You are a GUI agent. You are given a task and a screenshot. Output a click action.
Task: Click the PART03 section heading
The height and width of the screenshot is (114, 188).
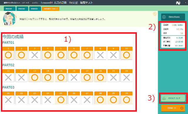click(9, 87)
